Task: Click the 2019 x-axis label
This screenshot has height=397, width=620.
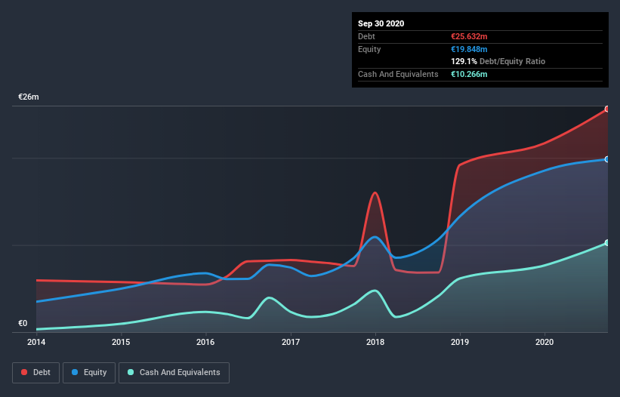Action: point(460,342)
